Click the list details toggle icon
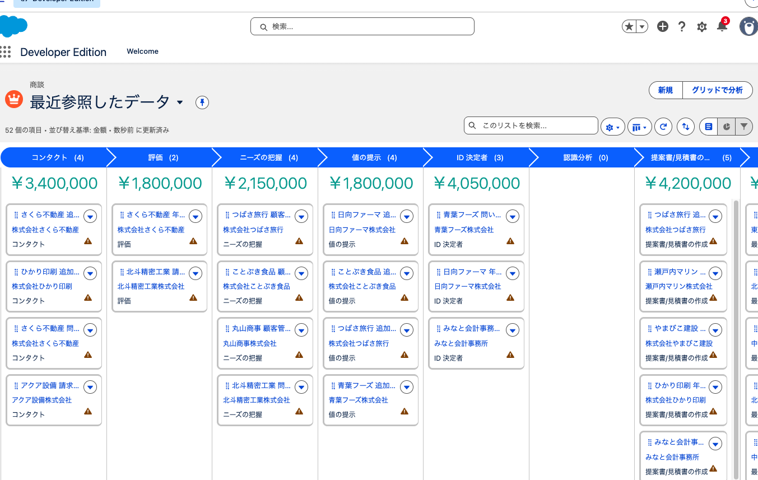The width and height of the screenshot is (758, 480). pos(709,127)
